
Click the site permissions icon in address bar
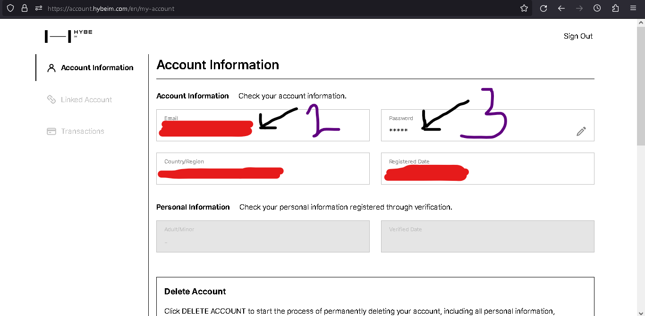click(x=39, y=8)
